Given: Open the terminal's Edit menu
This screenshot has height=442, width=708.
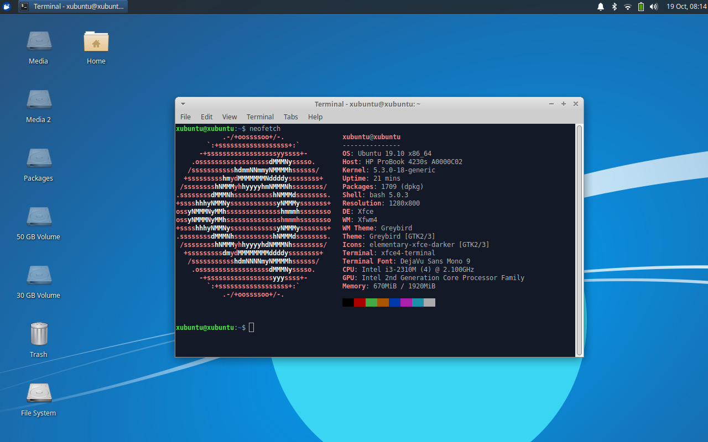Looking at the screenshot, I should (206, 117).
